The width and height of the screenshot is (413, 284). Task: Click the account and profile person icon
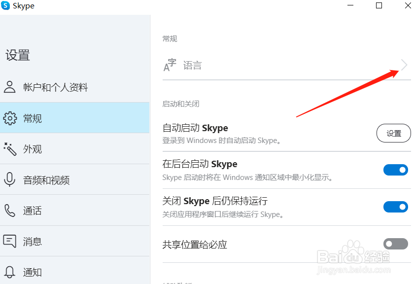click(x=10, y=87)
